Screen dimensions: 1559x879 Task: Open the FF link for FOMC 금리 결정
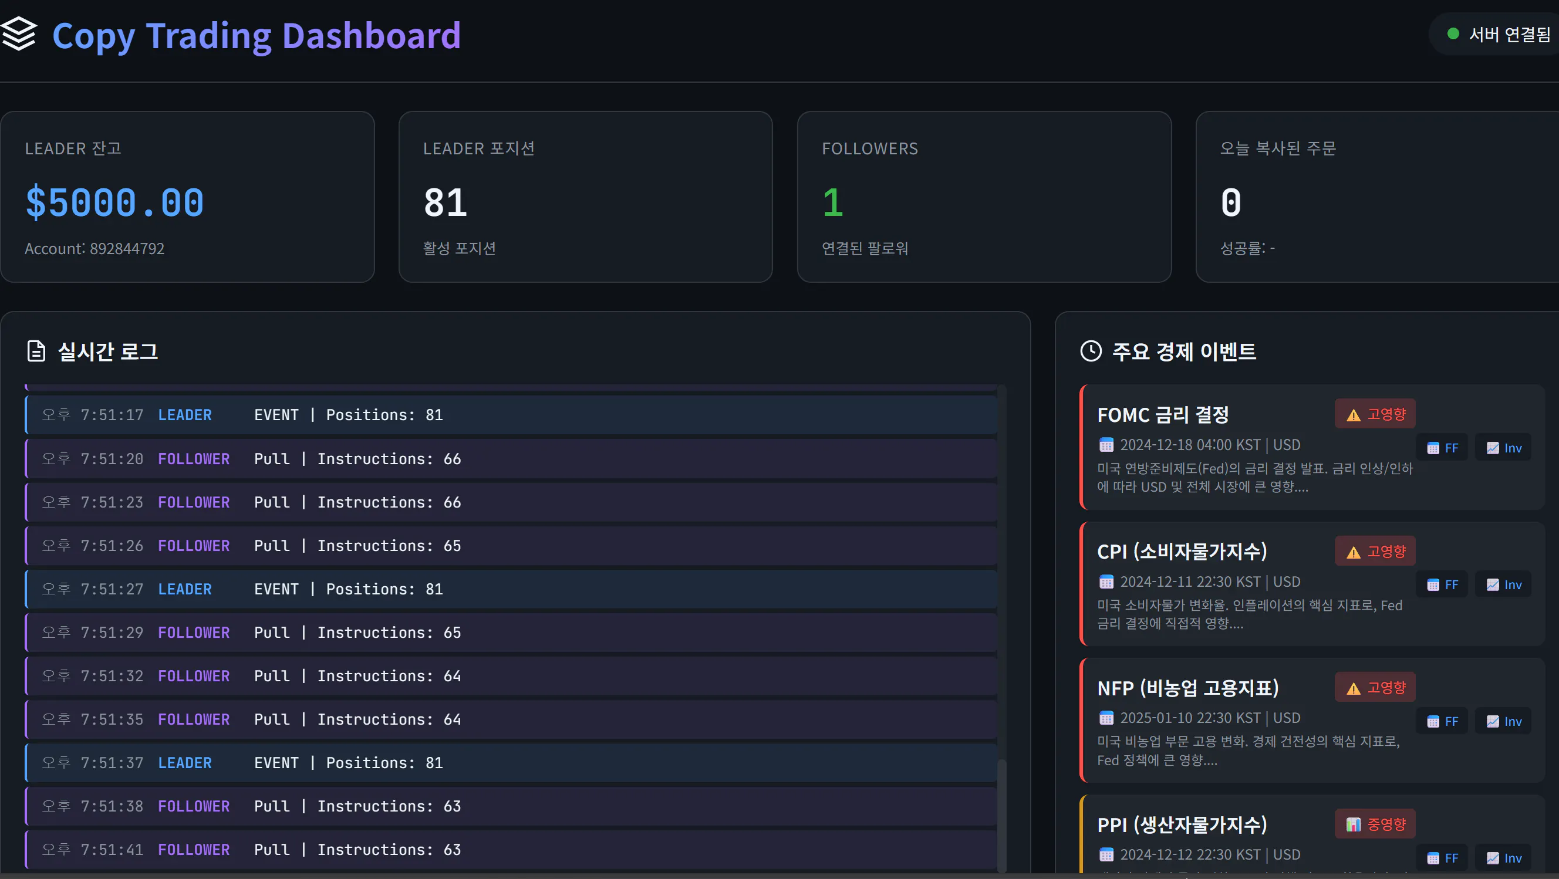[x=1443, y=448]
